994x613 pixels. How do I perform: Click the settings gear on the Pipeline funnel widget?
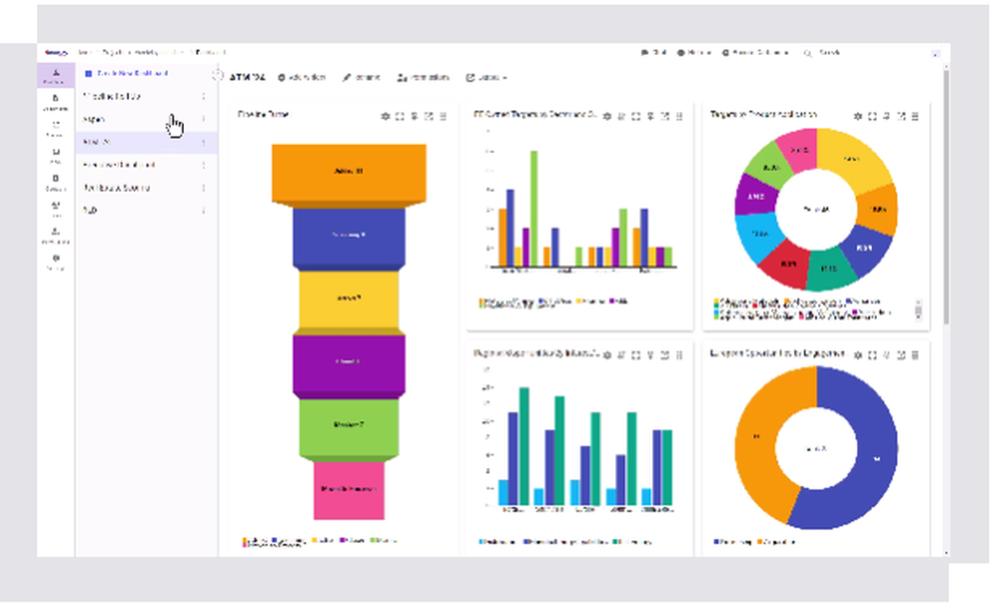pos(387,116)
